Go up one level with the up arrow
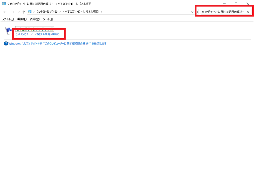 (x=24, y=12)
